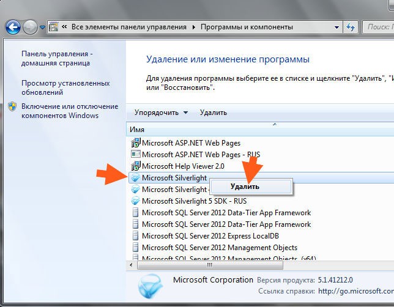Click 'Программы и компоненты' breadcrumb
Screen dimensions: 394x307
[247, 27]
